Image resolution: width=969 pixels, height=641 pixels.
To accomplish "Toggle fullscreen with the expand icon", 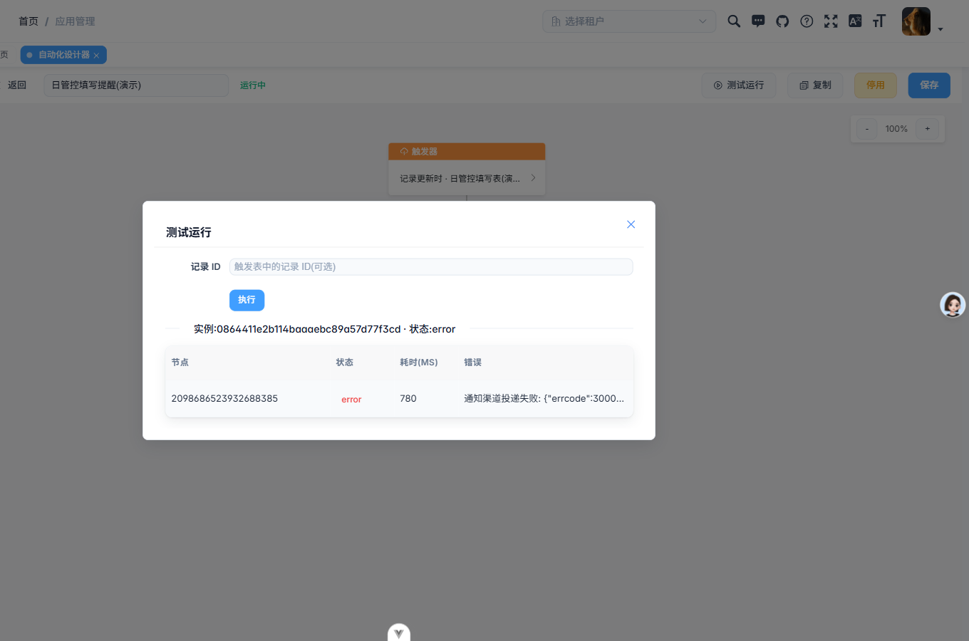I will [x=831, y=21].
